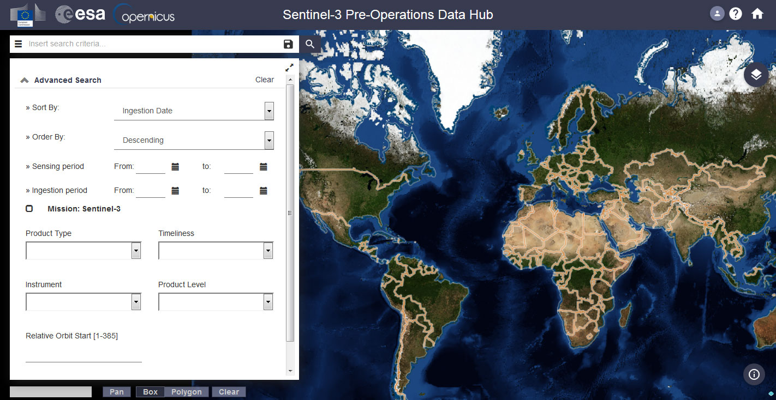Click Clear link in Advanced Search
This screenshot has width=776, height=400.
click(x=264, y=80)
